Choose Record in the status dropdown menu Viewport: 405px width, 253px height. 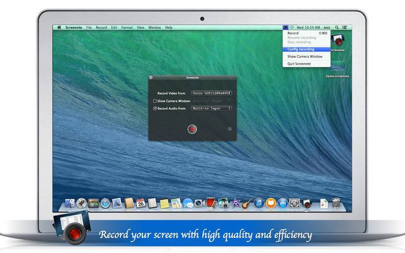(x=307, y=33)
